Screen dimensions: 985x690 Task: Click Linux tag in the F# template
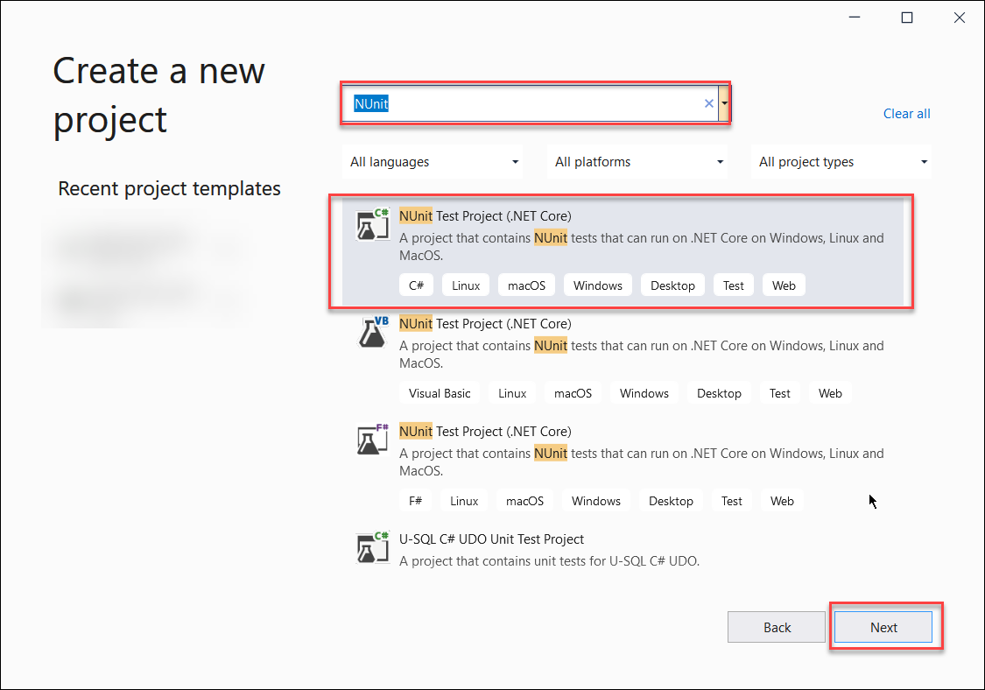click(x=464, y=501)
